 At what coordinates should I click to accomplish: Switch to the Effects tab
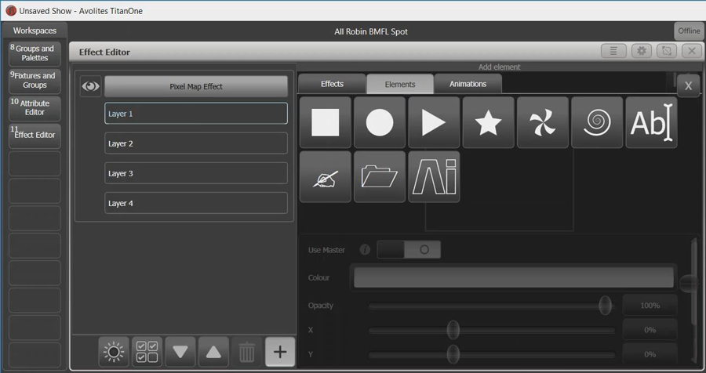[332, 84]
